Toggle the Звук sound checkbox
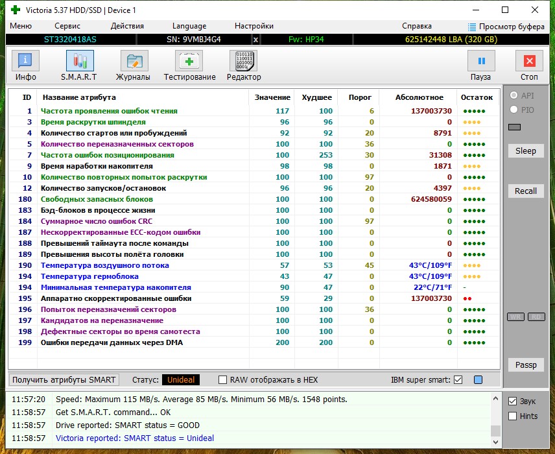 point(512,401)
